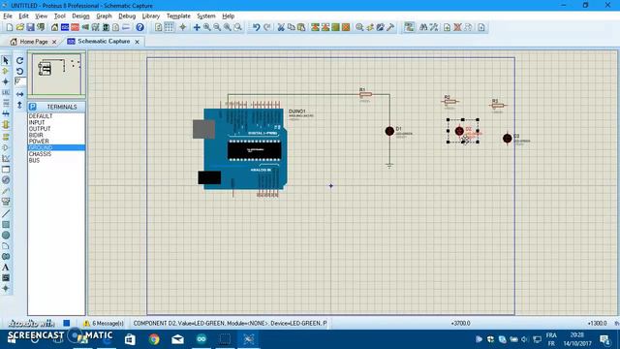Click the Paste from clipboard icon

(x=301, y=27)
